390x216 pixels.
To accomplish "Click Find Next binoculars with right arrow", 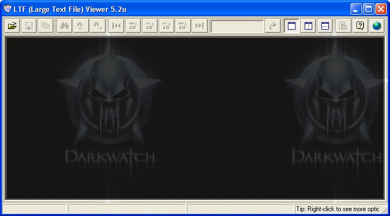I will pyautogui.click(x=98, y=25).
